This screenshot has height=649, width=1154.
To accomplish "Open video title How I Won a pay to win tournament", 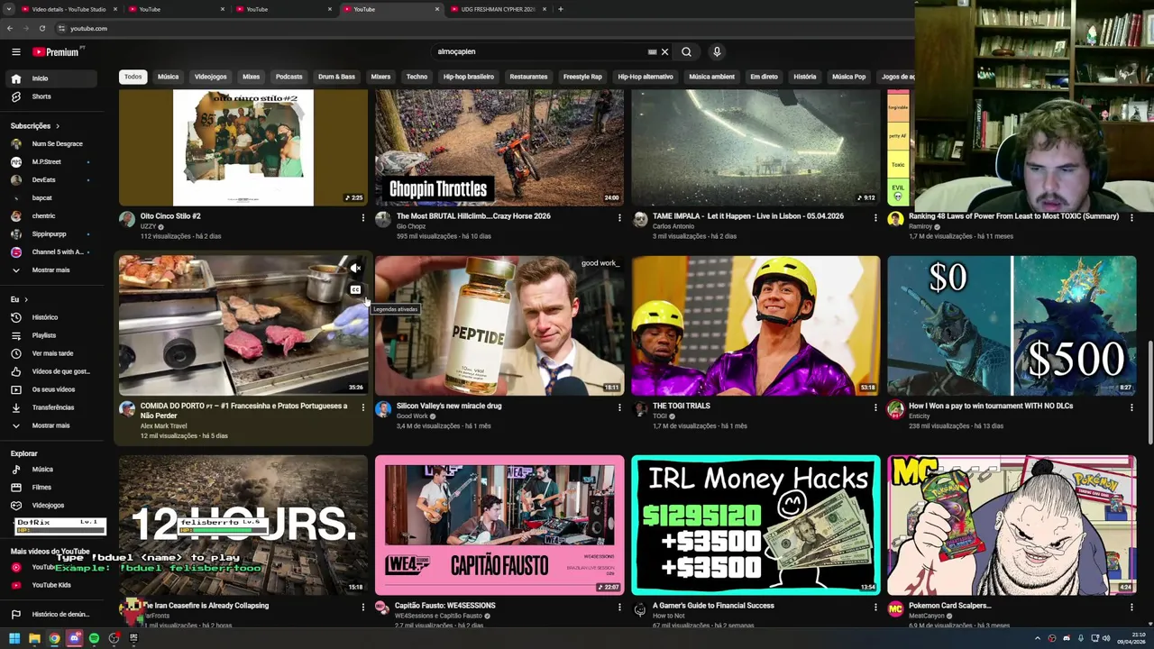I will [x=991, y=407].
